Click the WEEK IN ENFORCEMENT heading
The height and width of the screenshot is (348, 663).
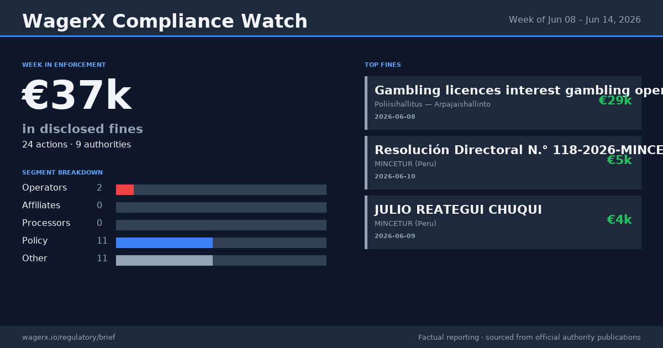coord(64,65)
